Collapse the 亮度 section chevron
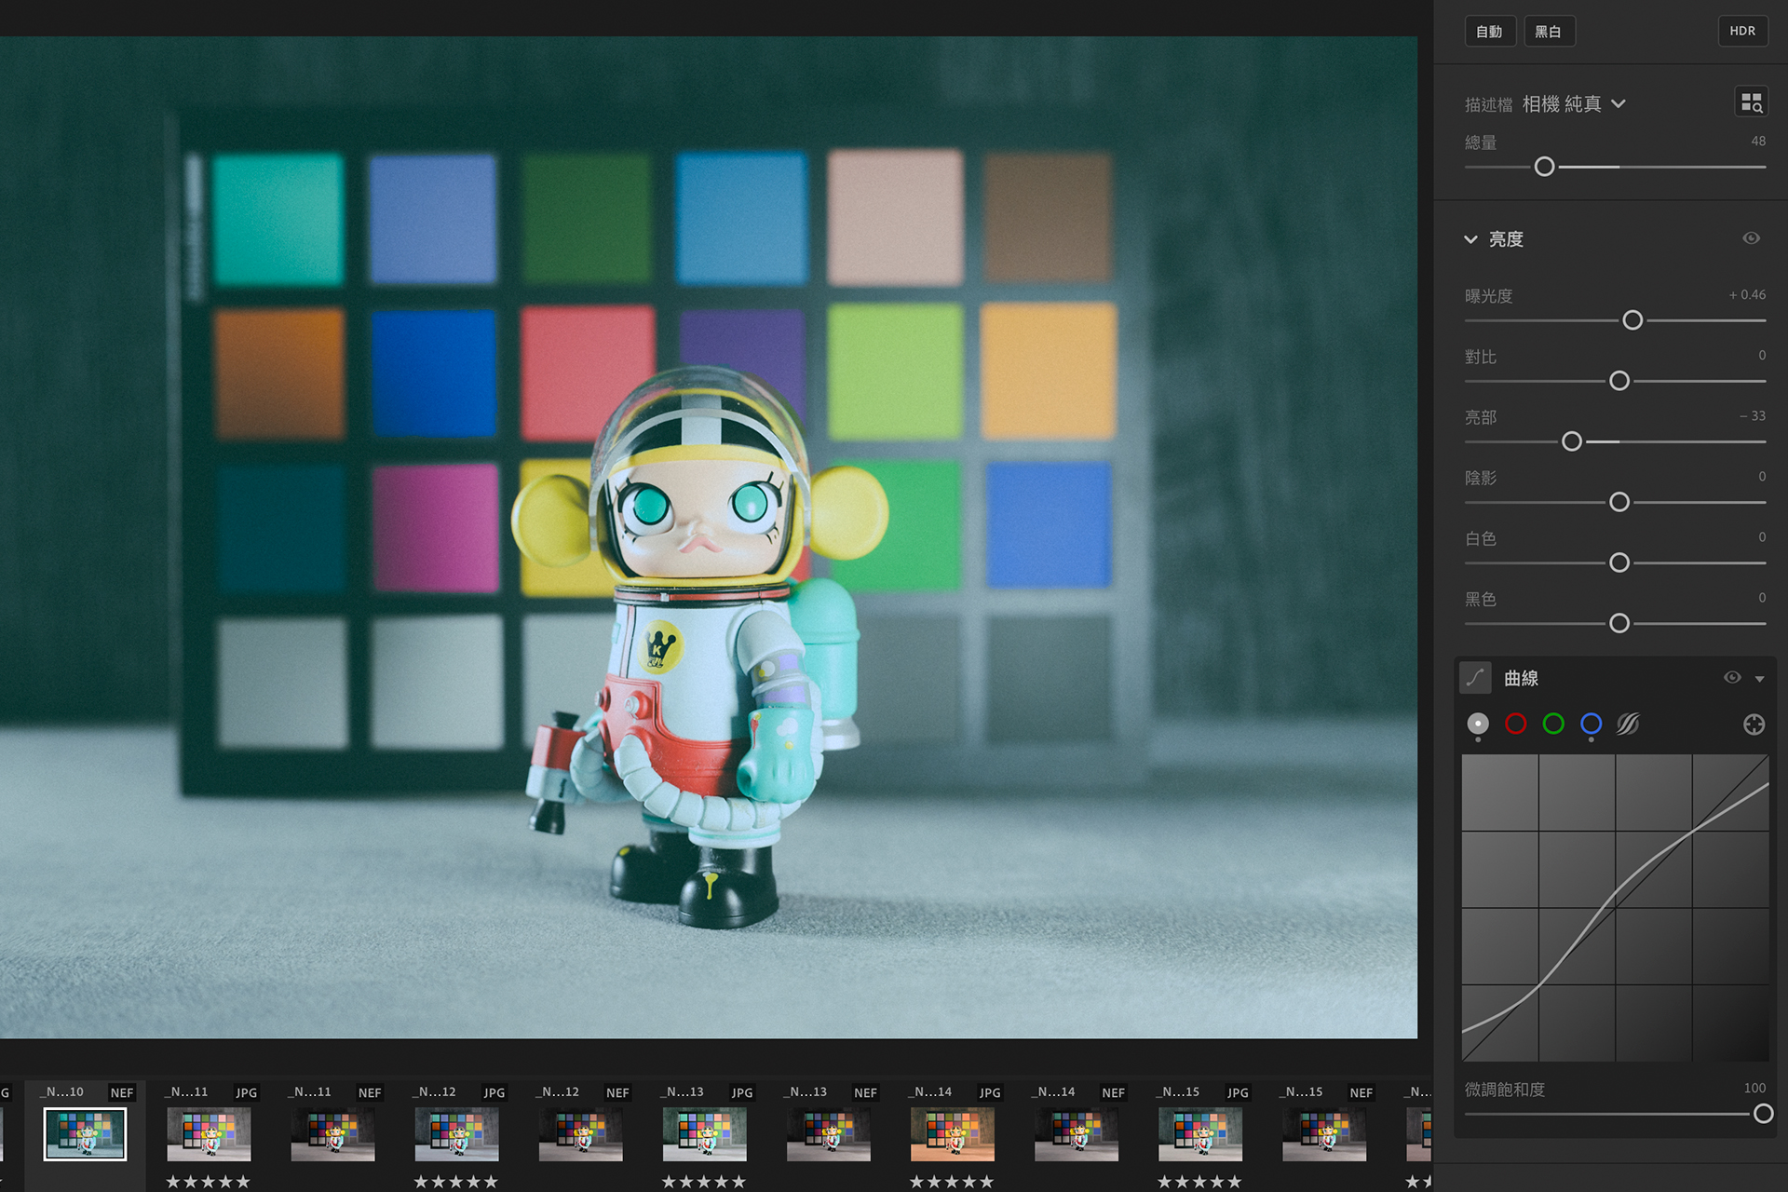 tap(1470, 239)
